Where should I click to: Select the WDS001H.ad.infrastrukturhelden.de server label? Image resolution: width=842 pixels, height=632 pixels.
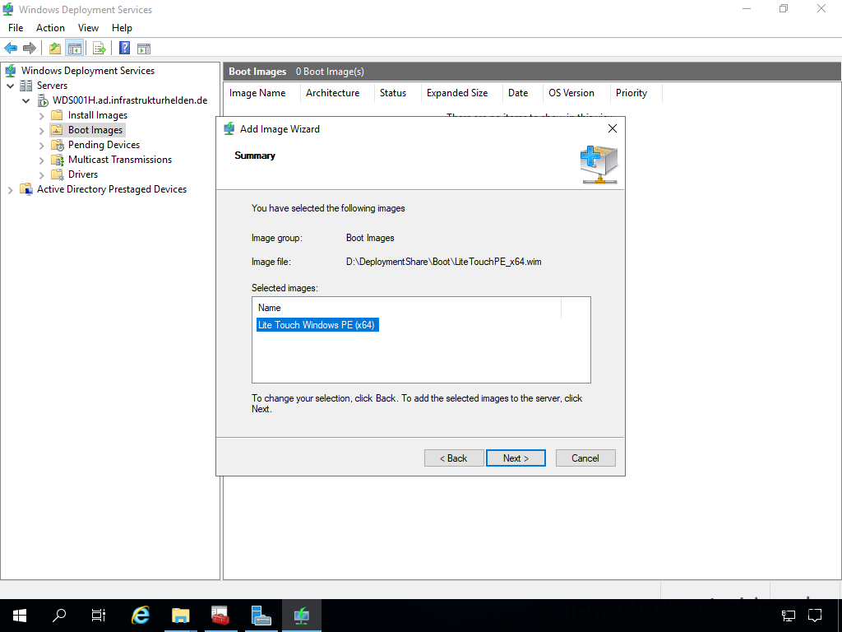(129, 100)
